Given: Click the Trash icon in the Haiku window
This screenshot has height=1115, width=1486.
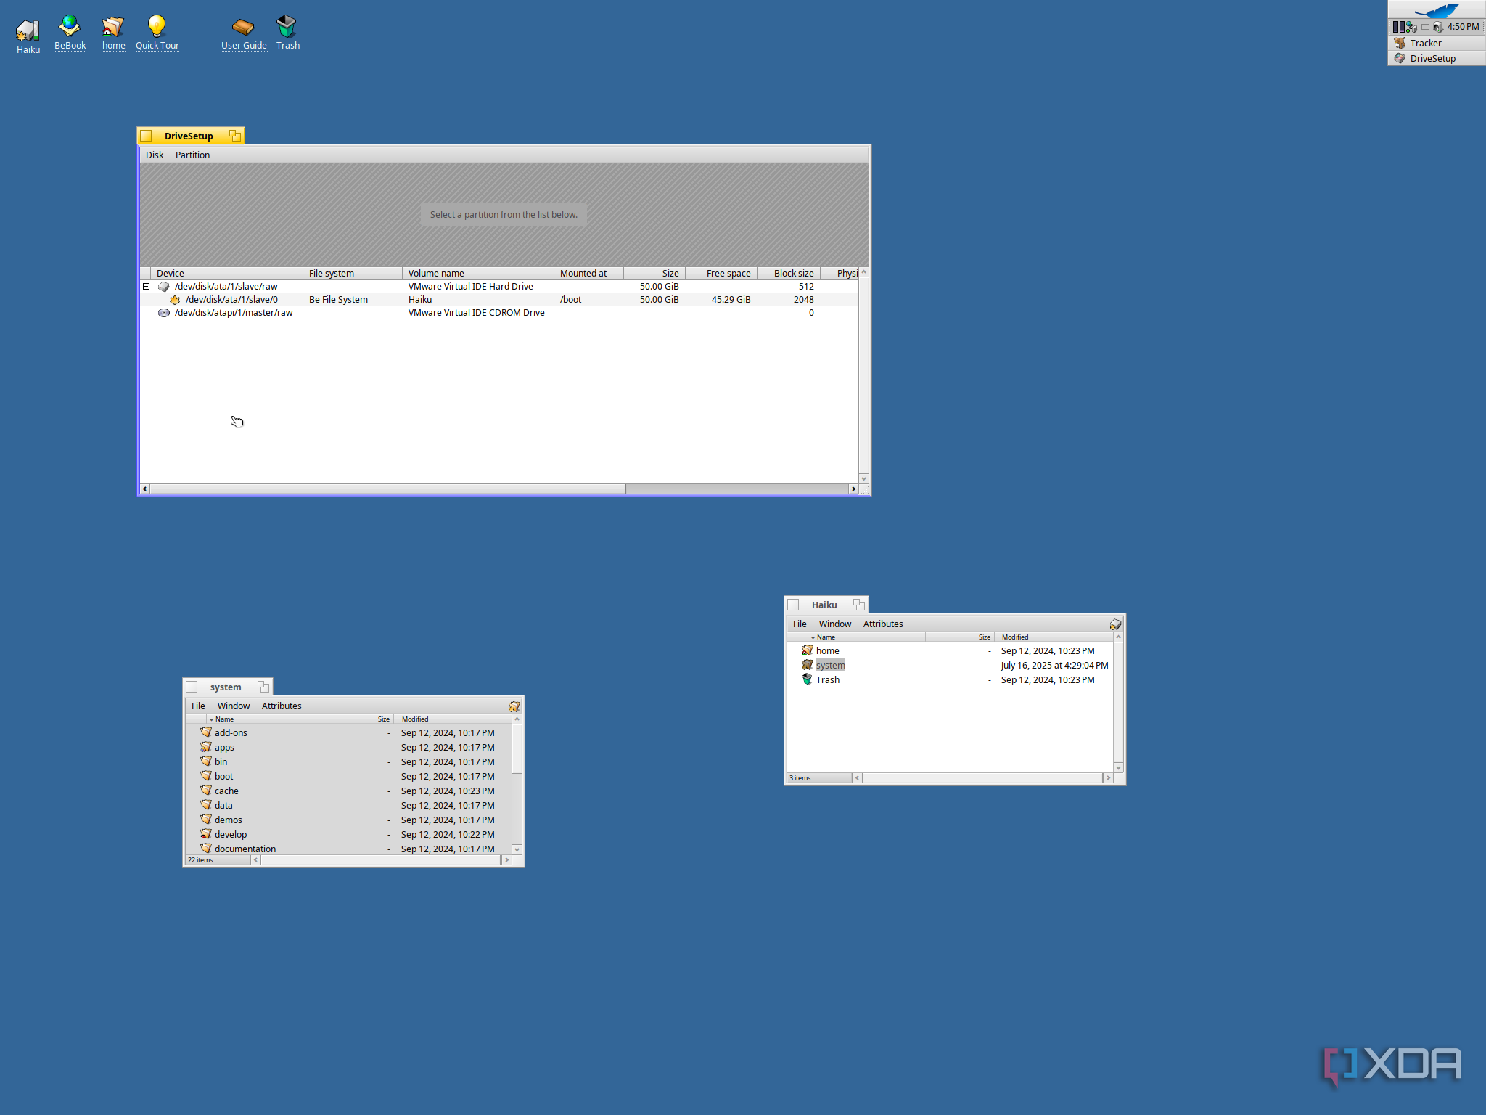Looking at the screenshot, I should tap(807, 679).
